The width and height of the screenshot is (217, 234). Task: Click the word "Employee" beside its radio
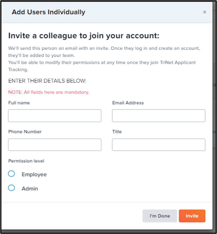coord(34,174)
